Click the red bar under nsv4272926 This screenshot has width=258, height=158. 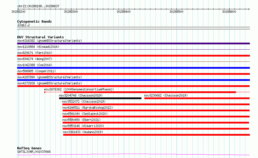tap(133, 86)
